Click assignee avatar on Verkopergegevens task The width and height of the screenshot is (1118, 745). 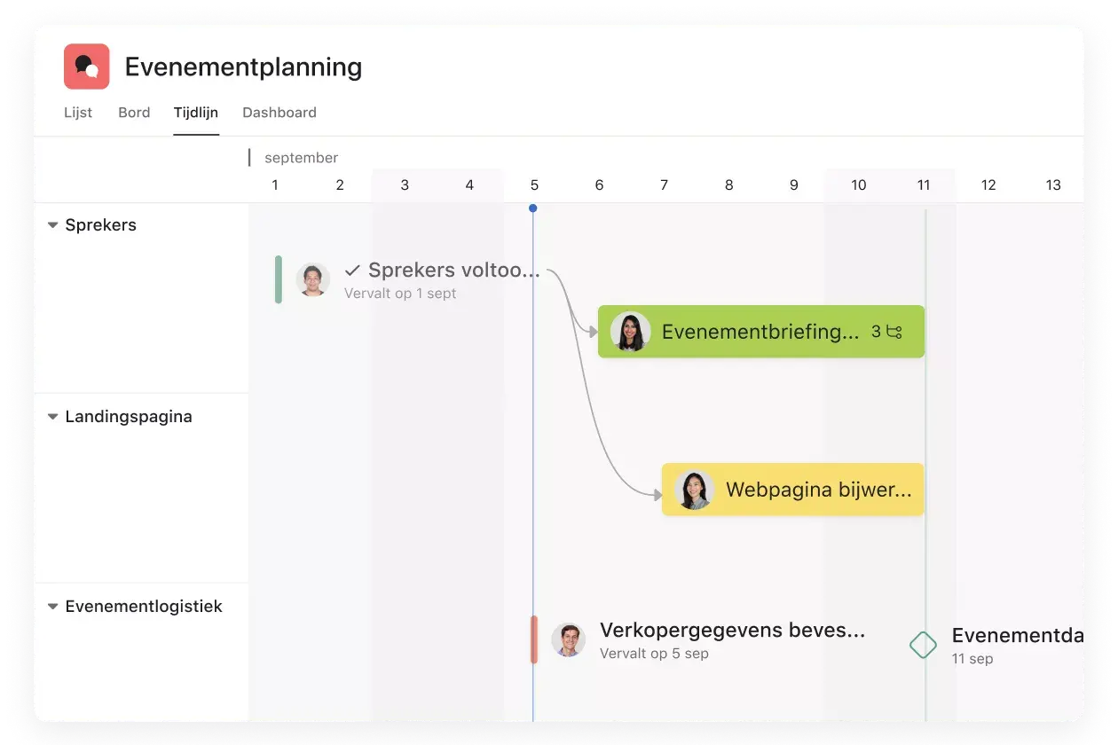(x=568, y=639)
